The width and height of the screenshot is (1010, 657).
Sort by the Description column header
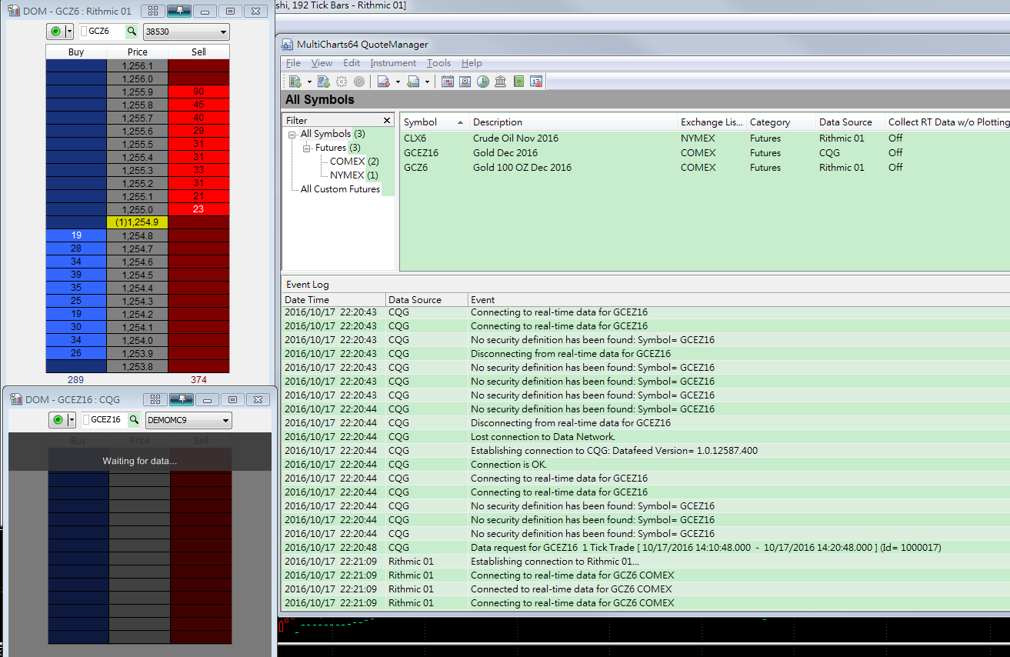coord(572,122)
